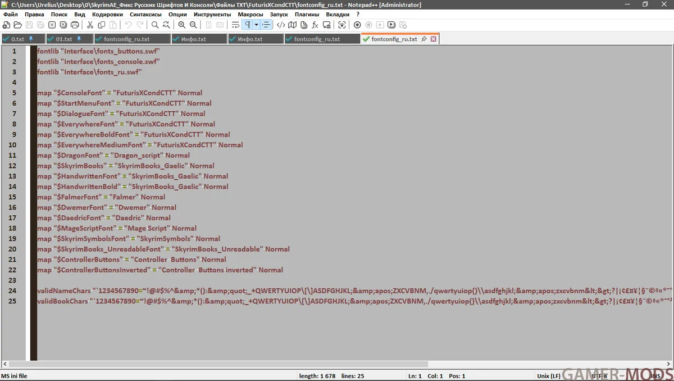Click line number 12 in the margin
This screenshot has width=674, height=381.
point(12,166)
